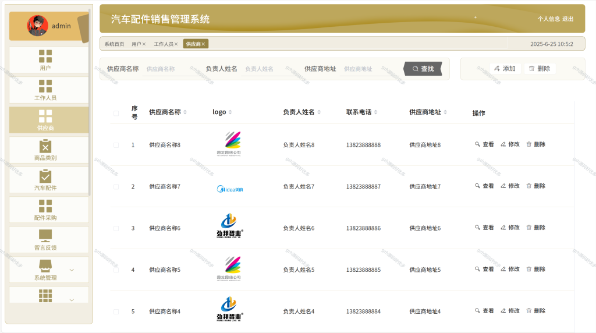The image size is (596, 333).
Task: Click the 删除 trash icon for 供应商名称5
Action: (x=528, y=269)
